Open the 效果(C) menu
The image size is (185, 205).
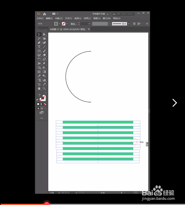(87, 19)
